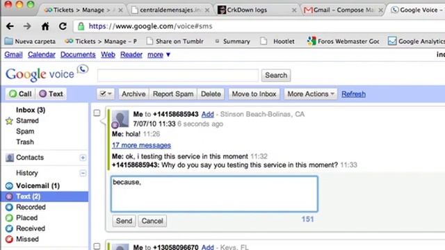Switch to the centraldemensajes tab

170,10
